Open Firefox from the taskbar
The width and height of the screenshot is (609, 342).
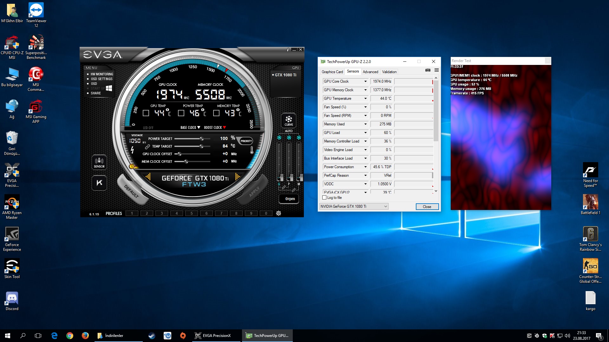coord(85,336)
